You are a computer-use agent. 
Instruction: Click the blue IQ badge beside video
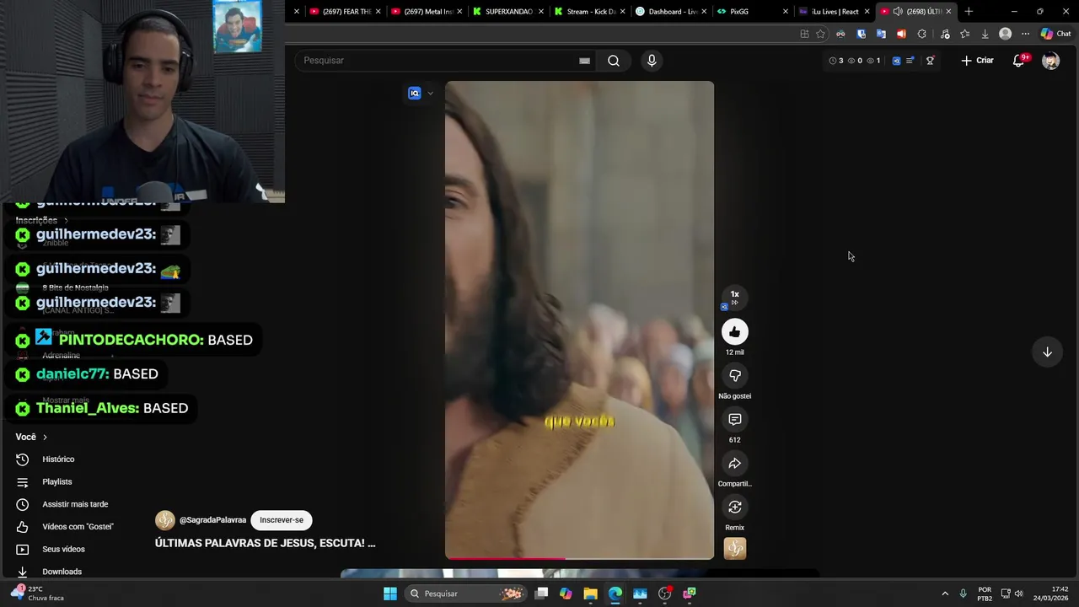(414, 94)
